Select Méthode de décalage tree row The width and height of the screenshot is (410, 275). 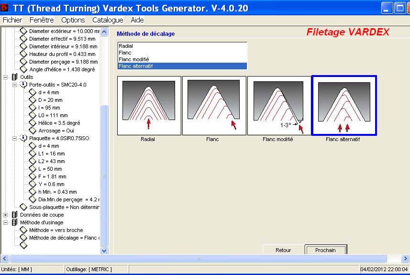[x=64, y=238]
